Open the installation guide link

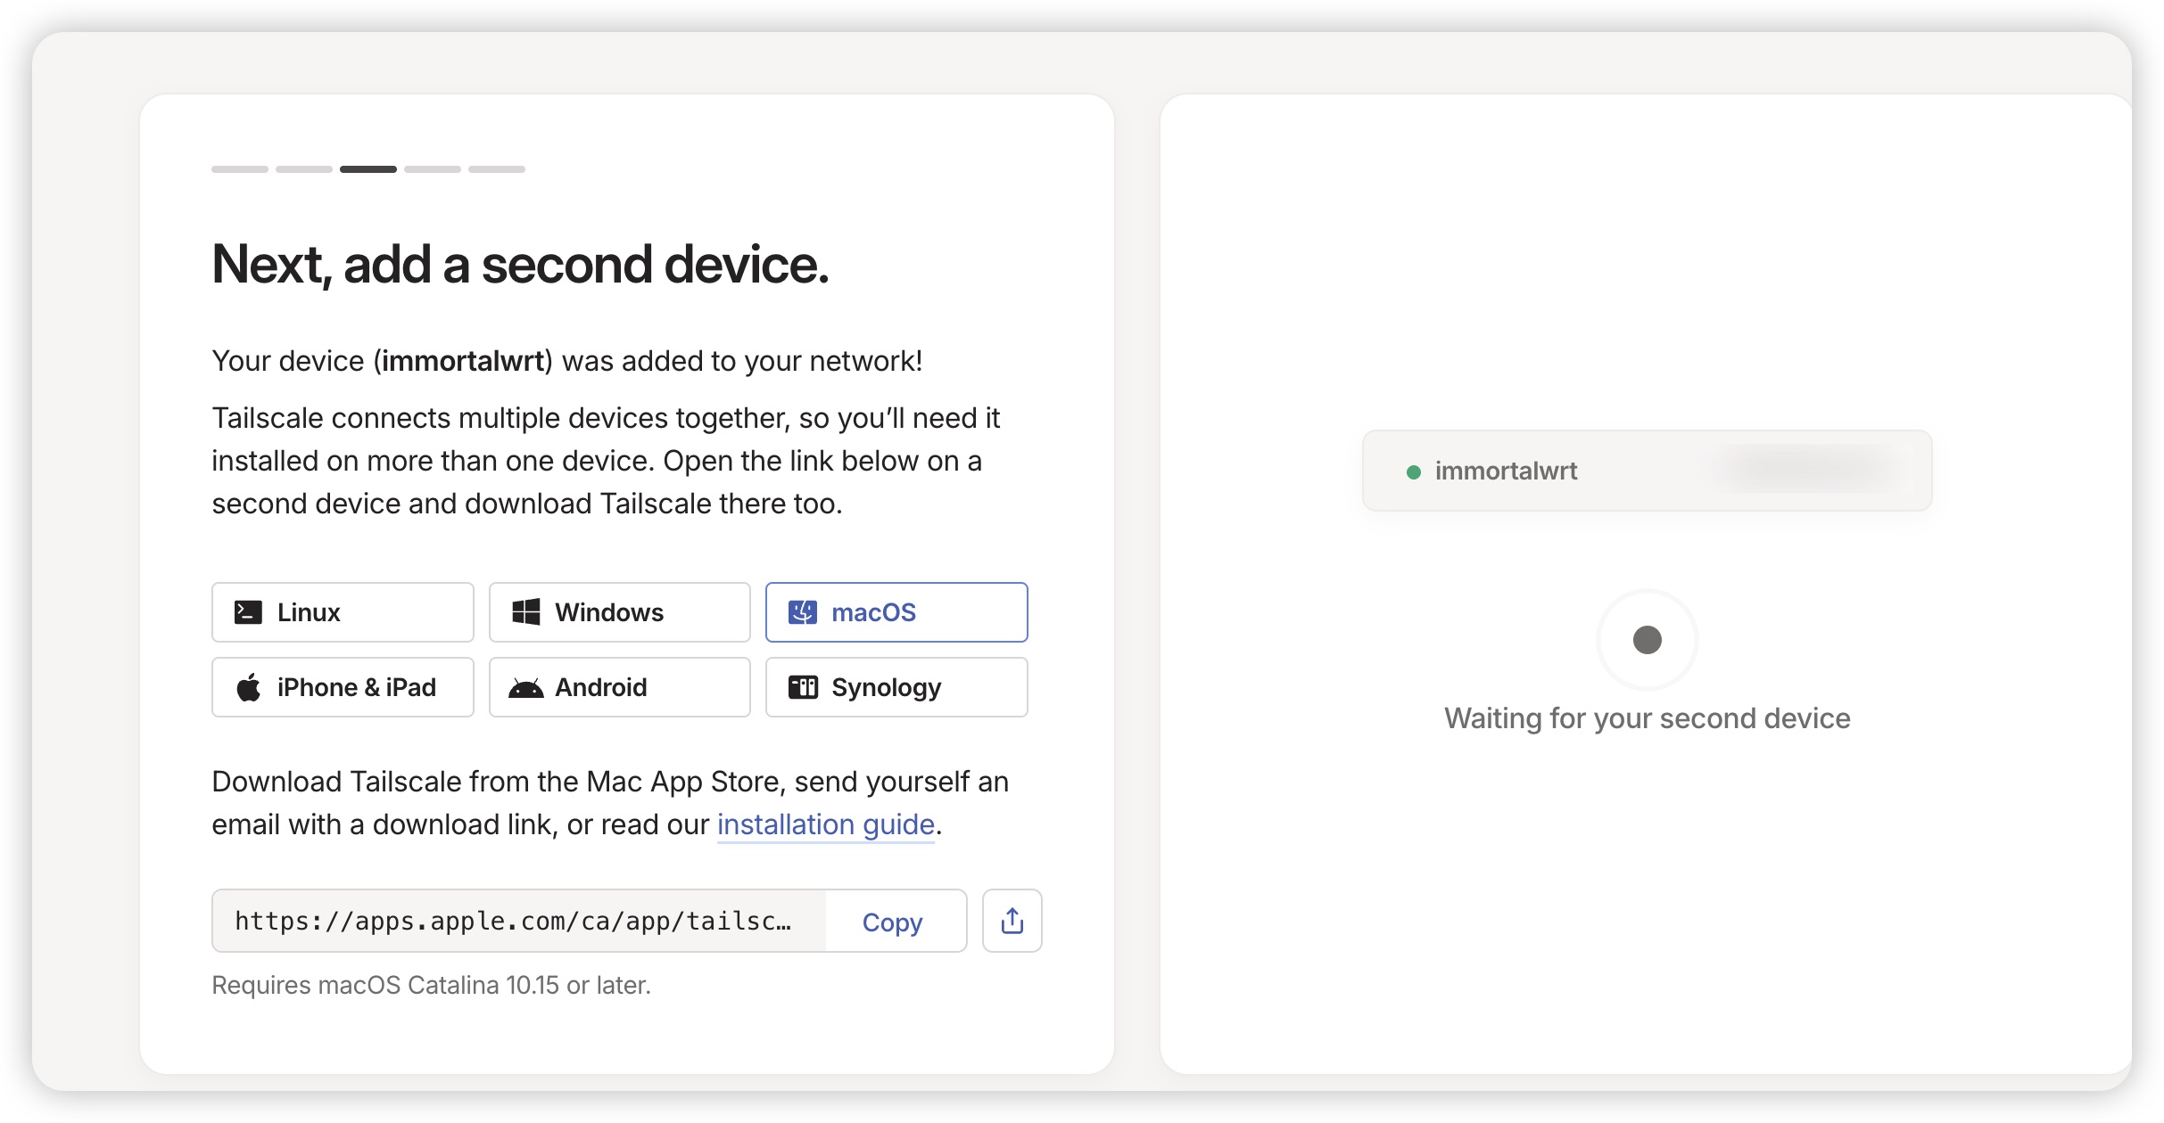[x=825, y=824]
